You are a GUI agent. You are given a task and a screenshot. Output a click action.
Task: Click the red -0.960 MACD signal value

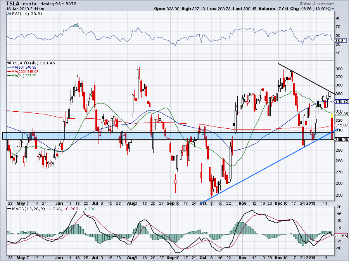pos(71,209)
